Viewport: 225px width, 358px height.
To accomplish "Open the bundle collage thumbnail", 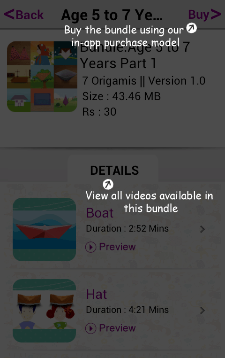I will [x=42, y=77].
